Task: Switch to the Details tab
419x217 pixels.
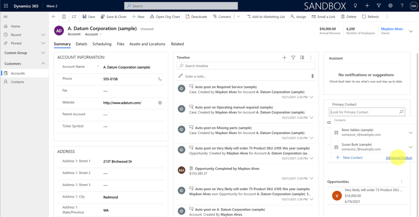Action: [x=81, y=44]
